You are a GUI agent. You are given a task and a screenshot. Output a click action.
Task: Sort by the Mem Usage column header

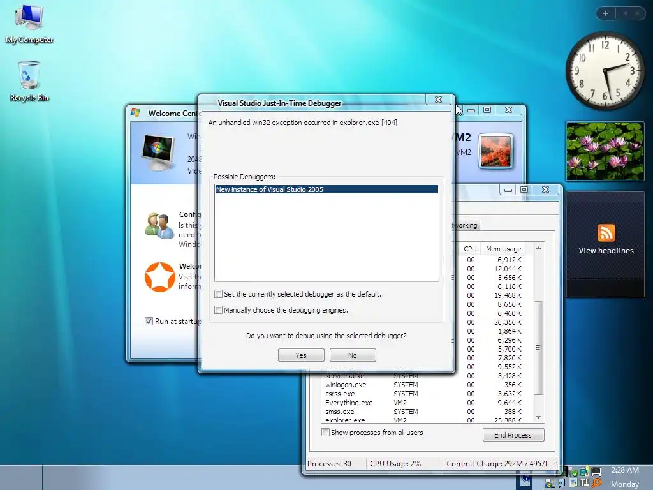tap(503, 249)
